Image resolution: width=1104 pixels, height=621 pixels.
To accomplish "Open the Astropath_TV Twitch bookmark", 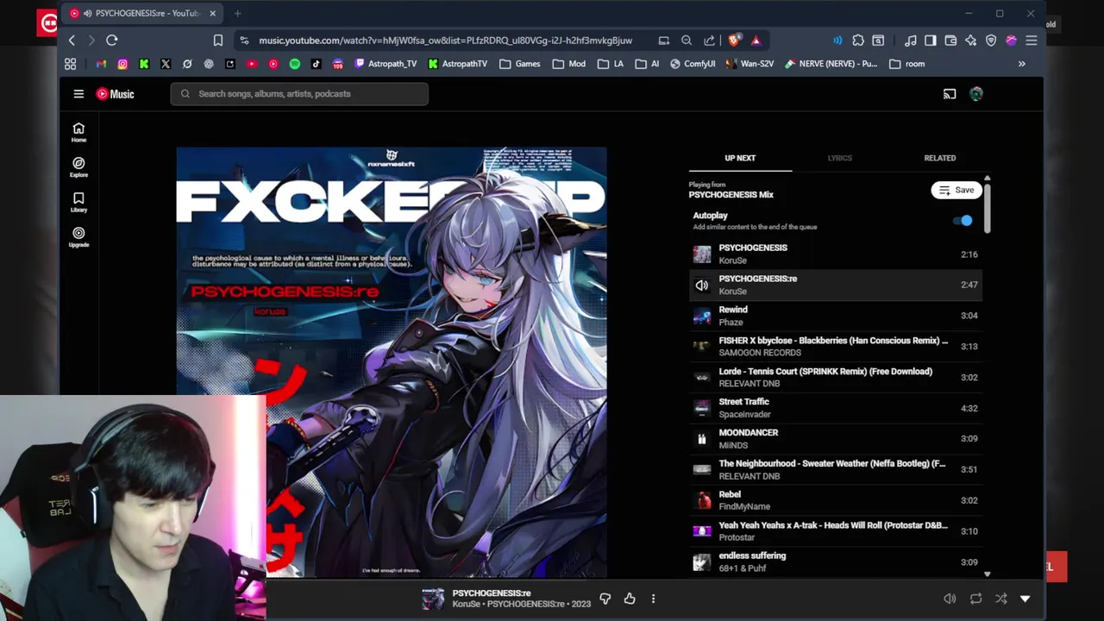I will (386, 64).
